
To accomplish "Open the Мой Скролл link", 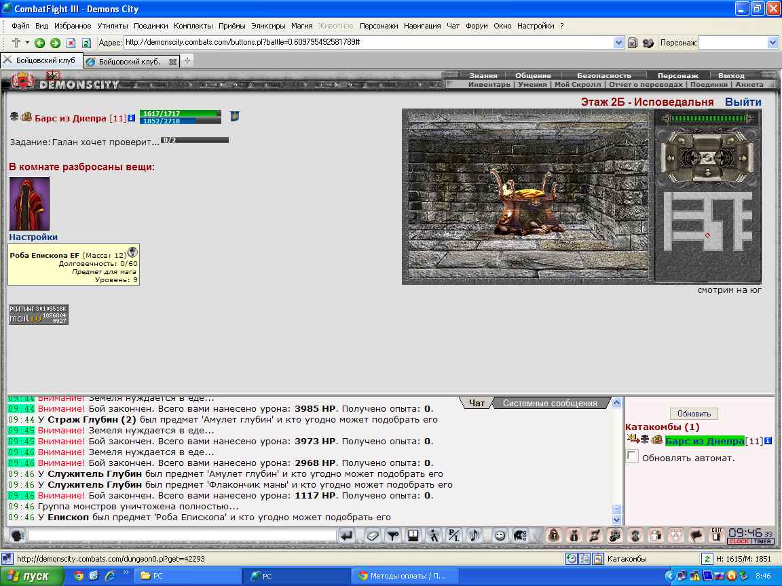I will pyautogui.click(x=578, y=84).
